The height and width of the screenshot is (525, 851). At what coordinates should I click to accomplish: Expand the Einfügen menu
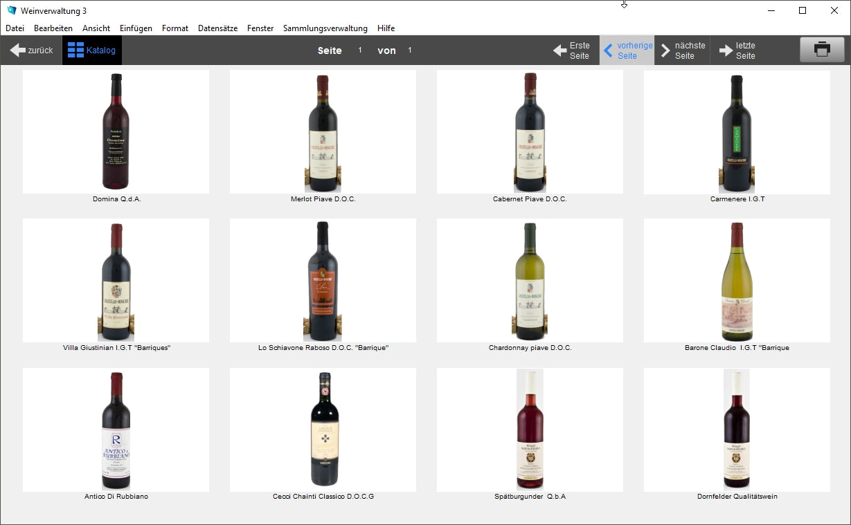[x=136, y=28]
